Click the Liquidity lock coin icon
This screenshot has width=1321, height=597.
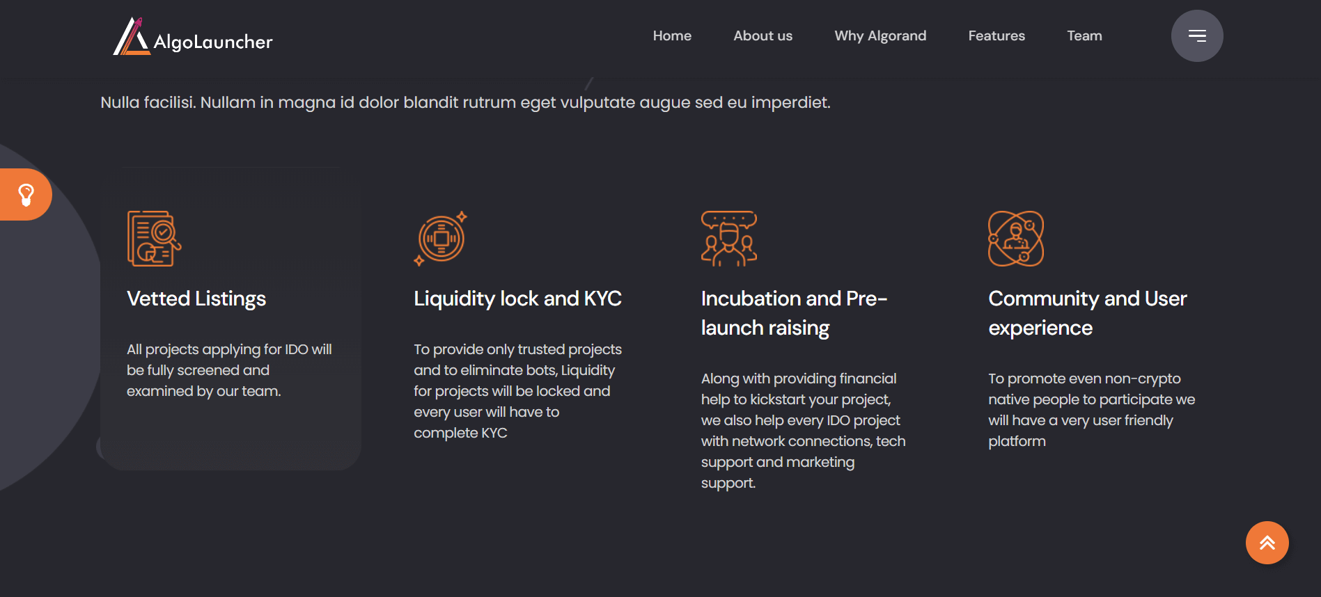(440, 239)
